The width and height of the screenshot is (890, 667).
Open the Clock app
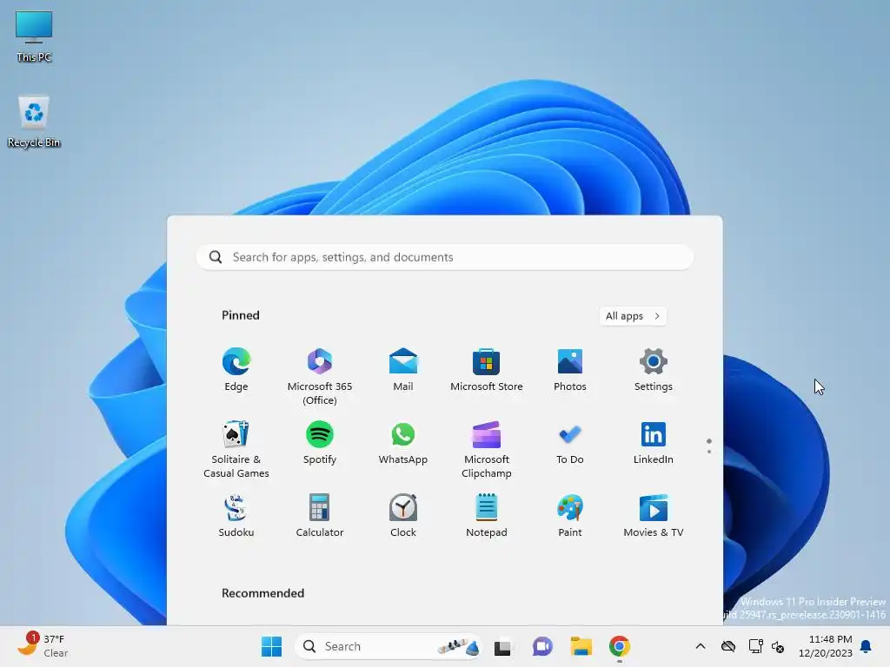pyautogui.click(x=403, y=516)
